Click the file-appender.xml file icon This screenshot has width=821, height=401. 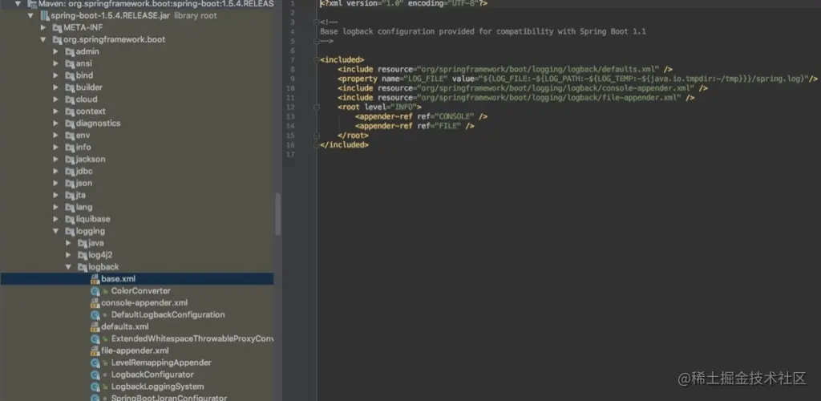[95, 350]
